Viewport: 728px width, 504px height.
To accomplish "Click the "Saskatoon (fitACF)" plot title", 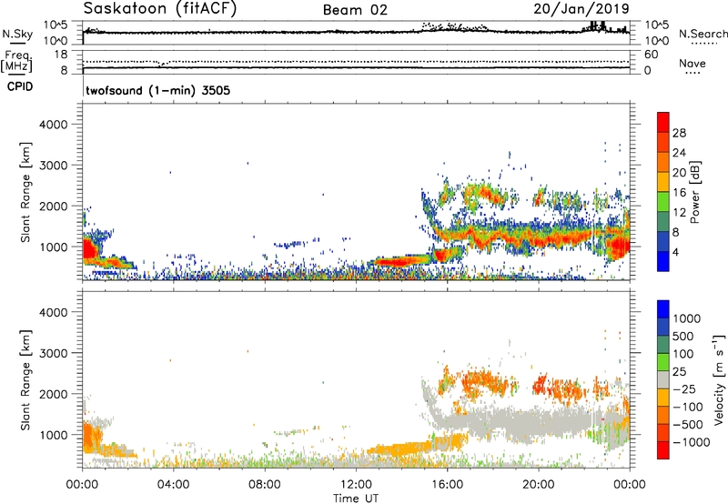I will pos(160,9).
